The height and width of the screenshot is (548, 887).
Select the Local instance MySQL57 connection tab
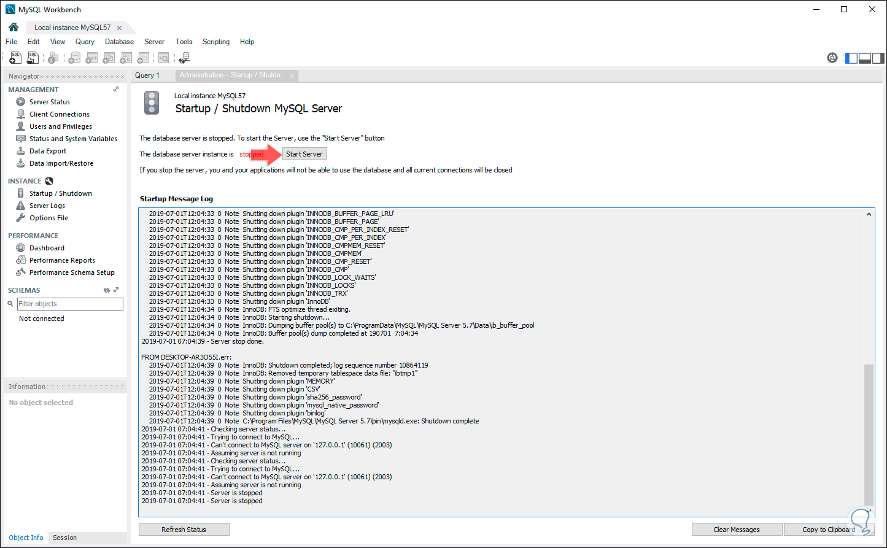pyautogui.click(x=72, y=28)
